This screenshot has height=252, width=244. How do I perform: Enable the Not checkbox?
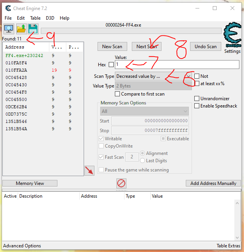(x=197, y=76)
